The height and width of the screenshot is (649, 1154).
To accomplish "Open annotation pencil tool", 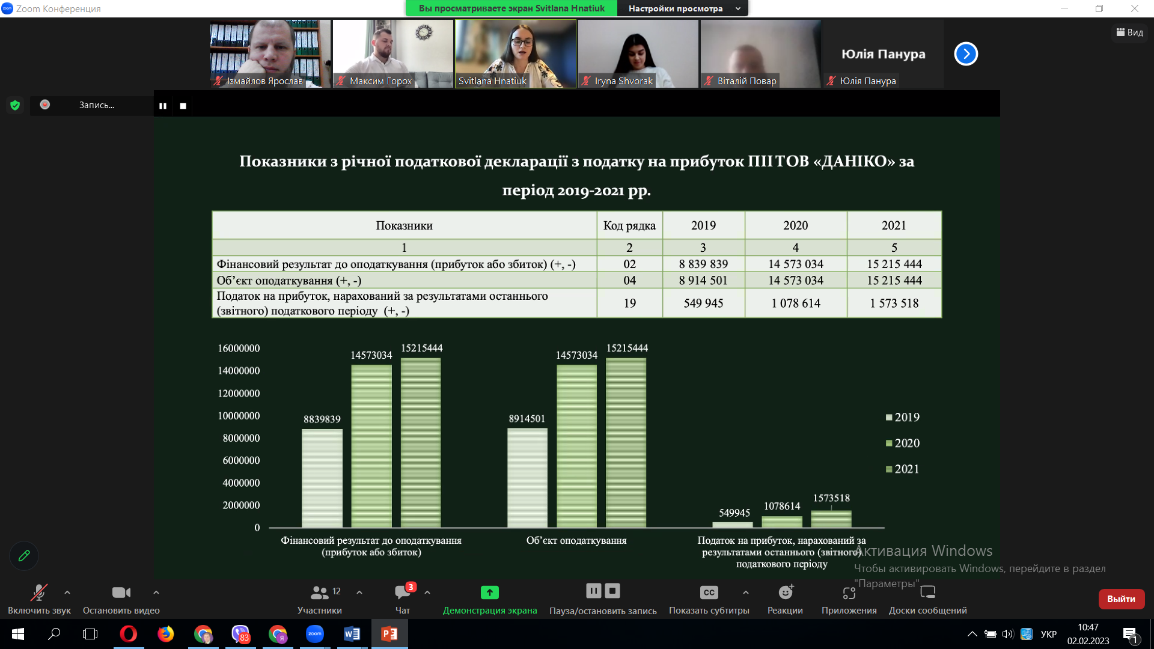I will (x=24, y=556).
